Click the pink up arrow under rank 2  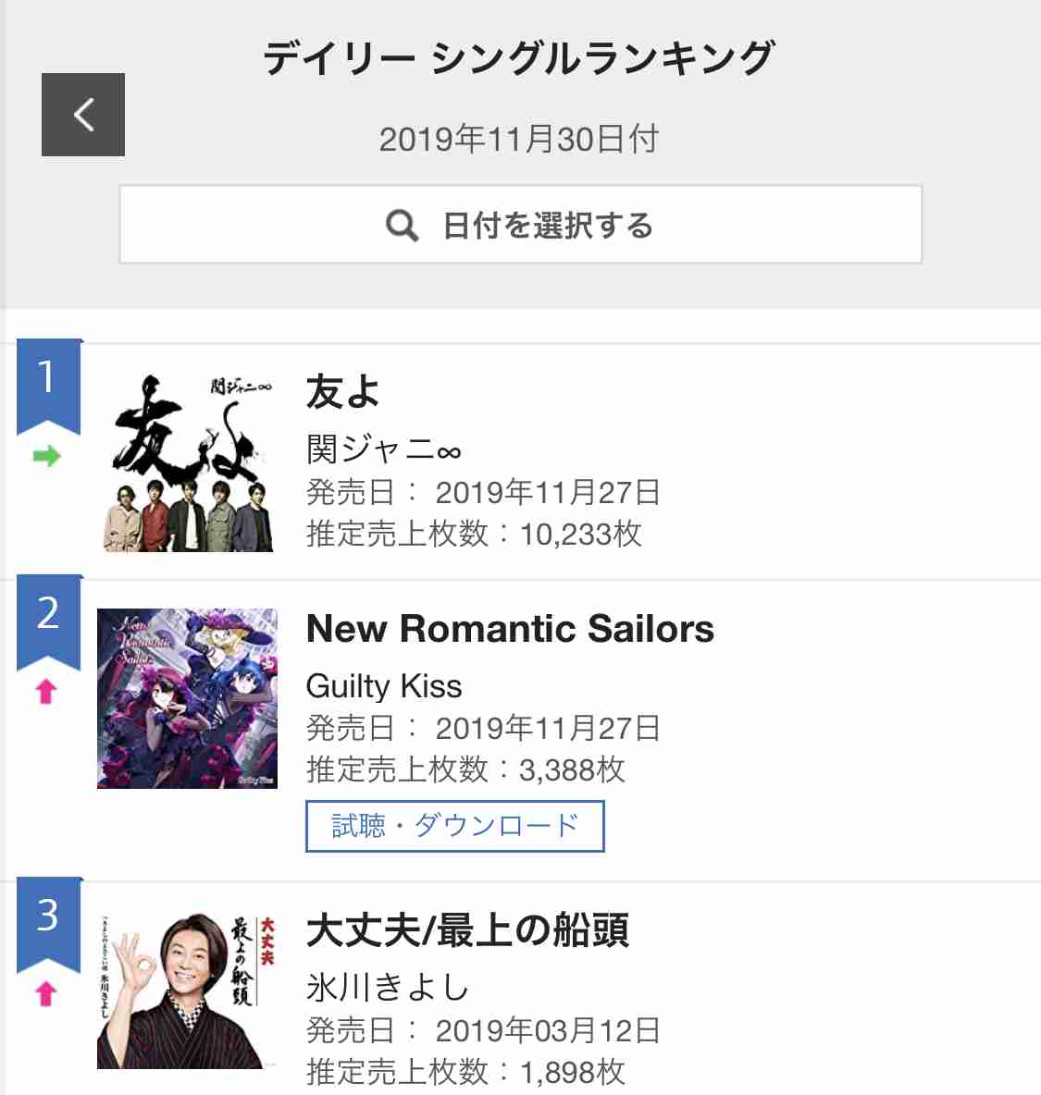tap(47, 692)
